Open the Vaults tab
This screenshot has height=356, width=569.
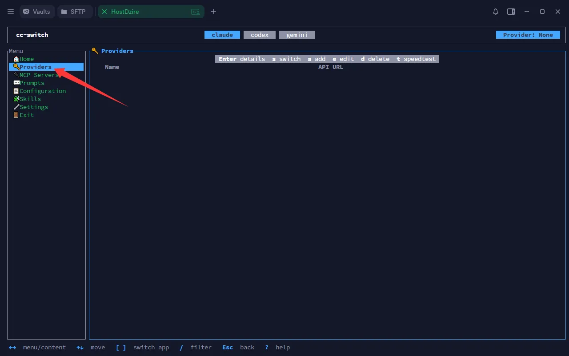pyautogui.click(x=37, y=12)
